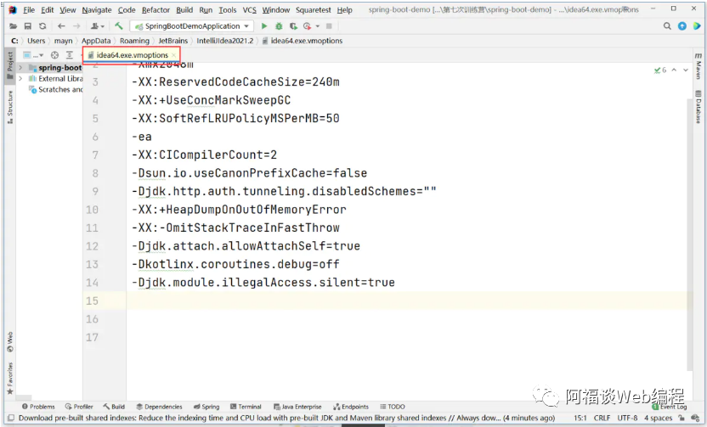Click the JetBrains plugin icon at top right

(697, 26)
